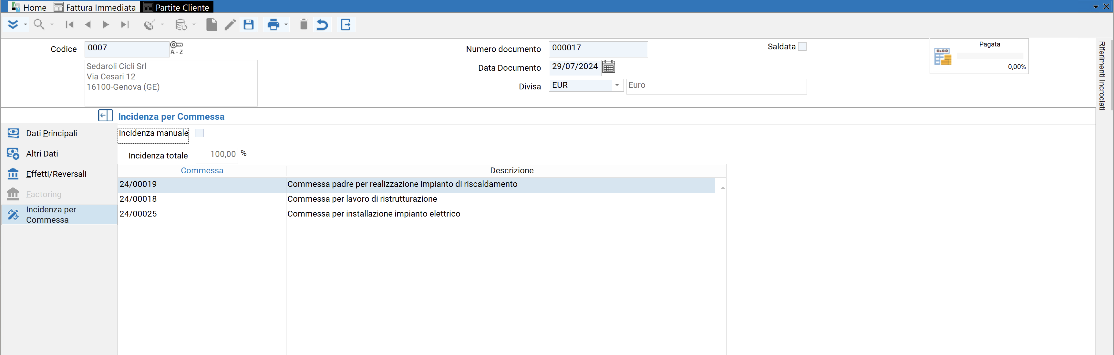
Task: Click the Pagata progress bar
Action: [x=989, y=56]
